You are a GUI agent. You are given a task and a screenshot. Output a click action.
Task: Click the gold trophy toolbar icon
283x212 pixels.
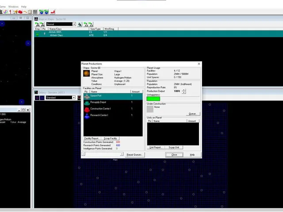coord(15,12)
